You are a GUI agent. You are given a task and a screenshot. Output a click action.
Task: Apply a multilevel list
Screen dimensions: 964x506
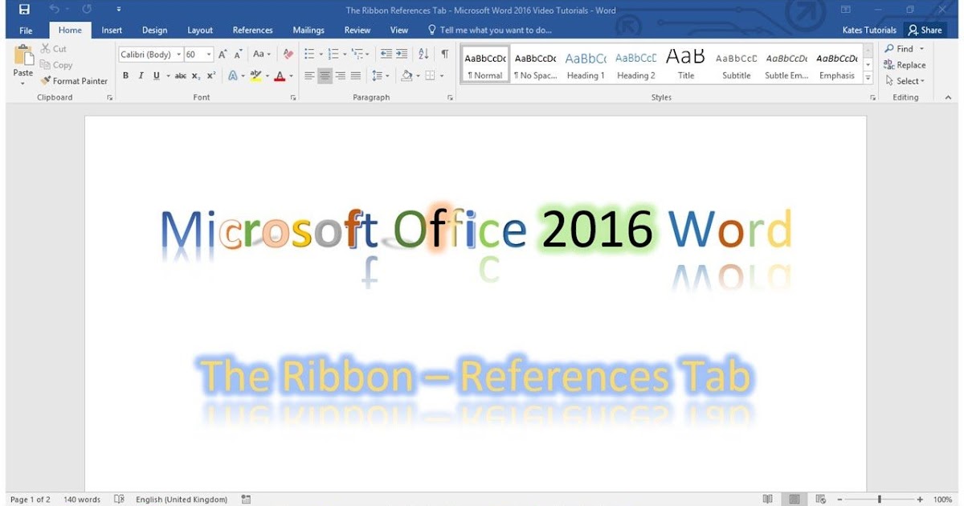click(x=357, y=55)
